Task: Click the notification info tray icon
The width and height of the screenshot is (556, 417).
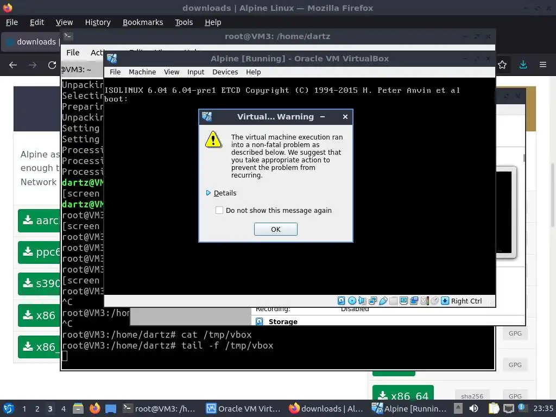Action: pos(522,408)
